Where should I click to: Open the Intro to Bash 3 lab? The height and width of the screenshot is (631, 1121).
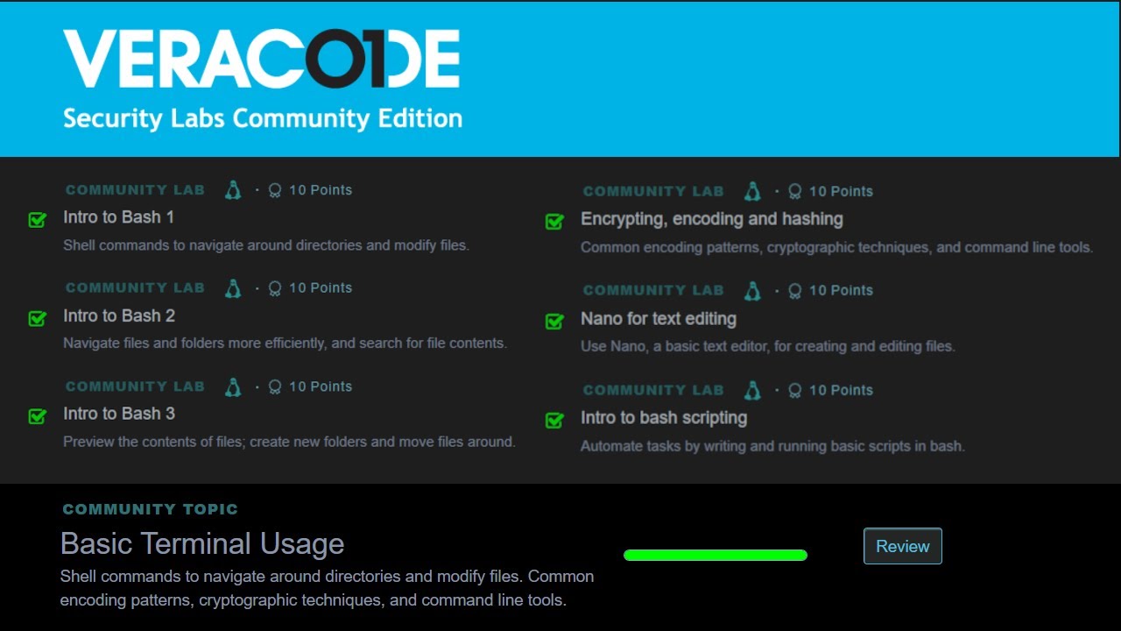[119, 414]
